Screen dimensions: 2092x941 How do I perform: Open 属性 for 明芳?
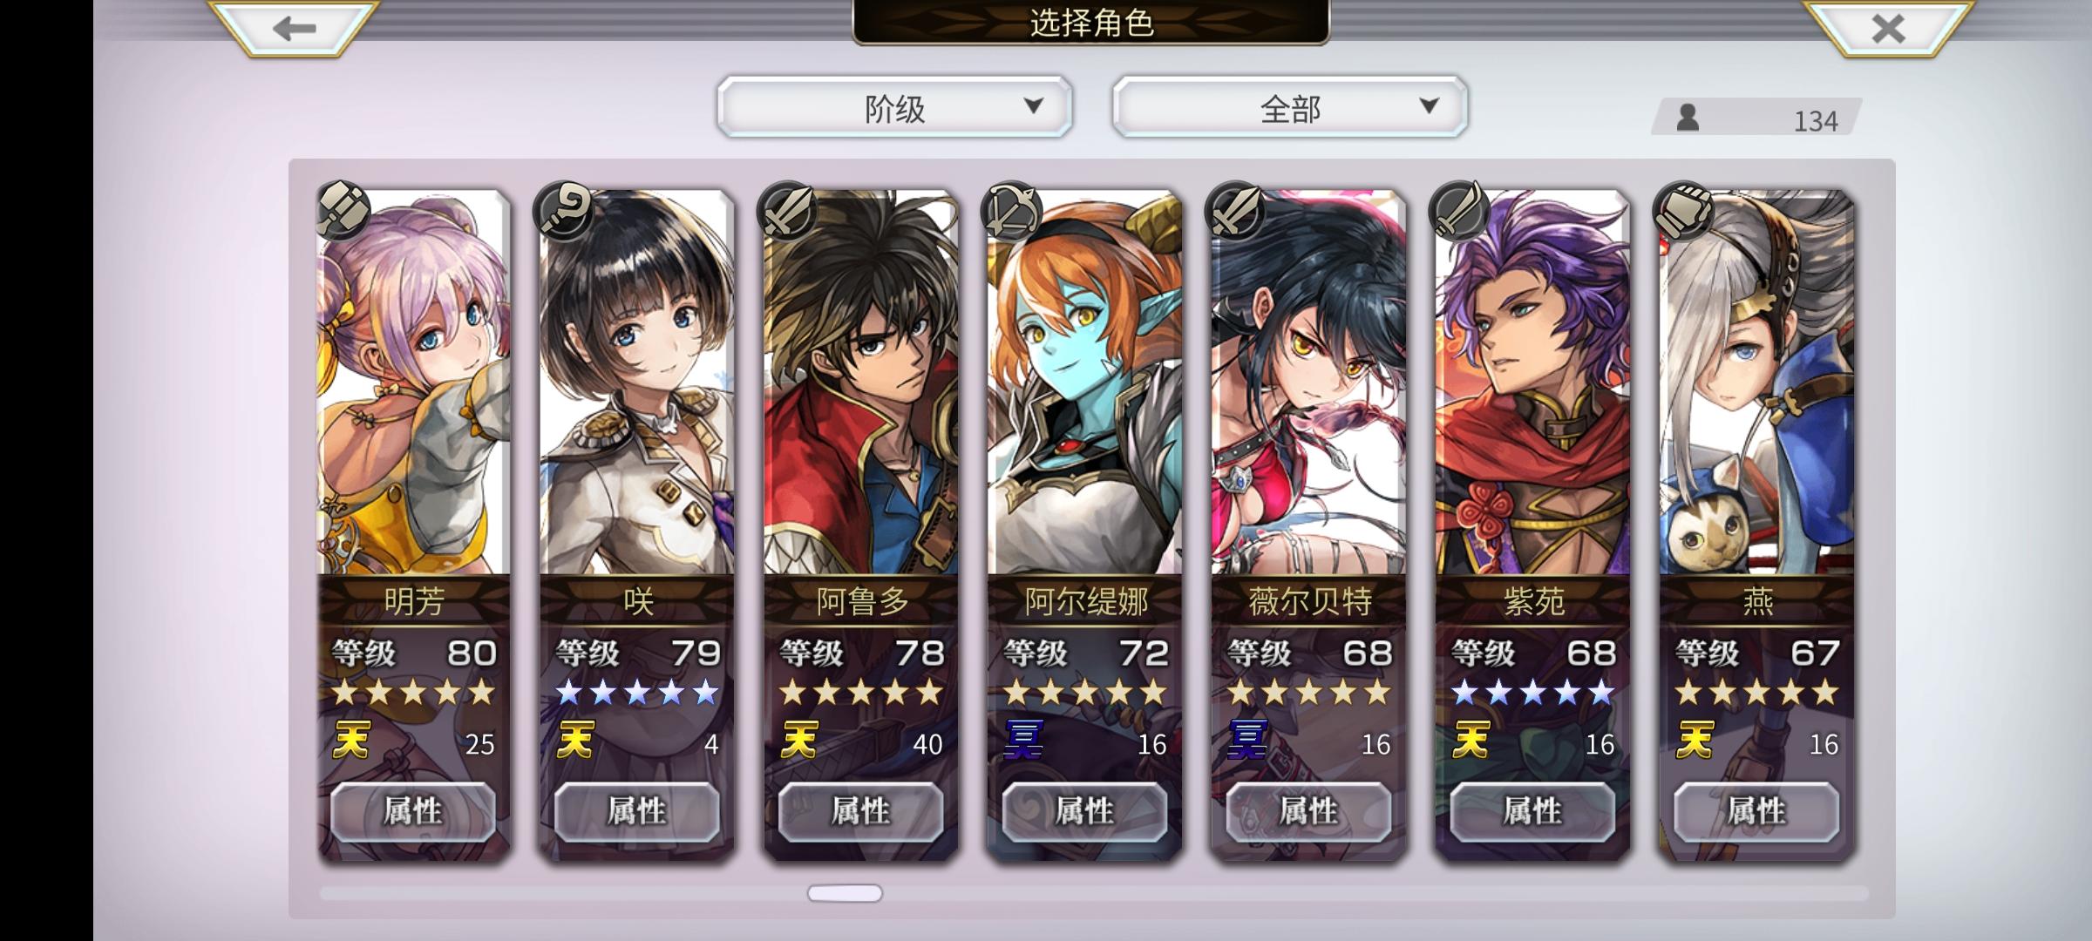413,811
